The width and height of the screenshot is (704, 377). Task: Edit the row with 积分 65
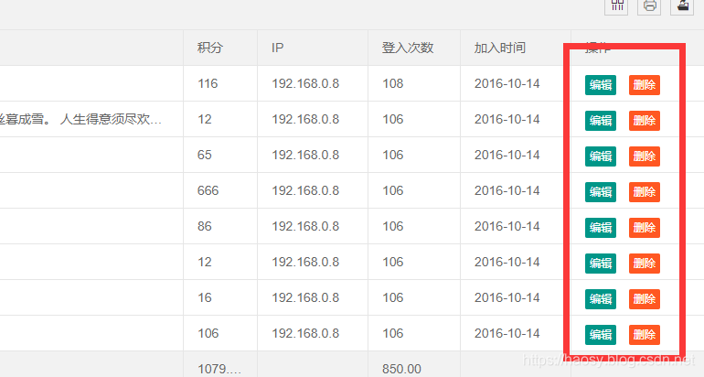point(601,156)
